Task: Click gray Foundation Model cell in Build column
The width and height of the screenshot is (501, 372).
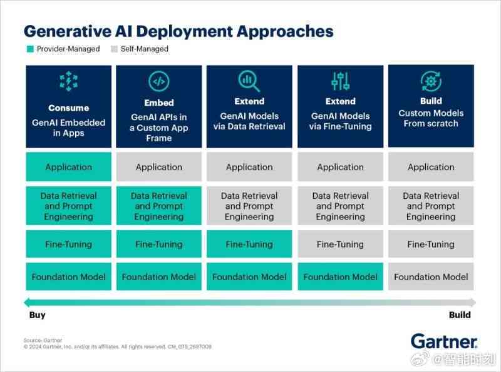Action: 431,276
